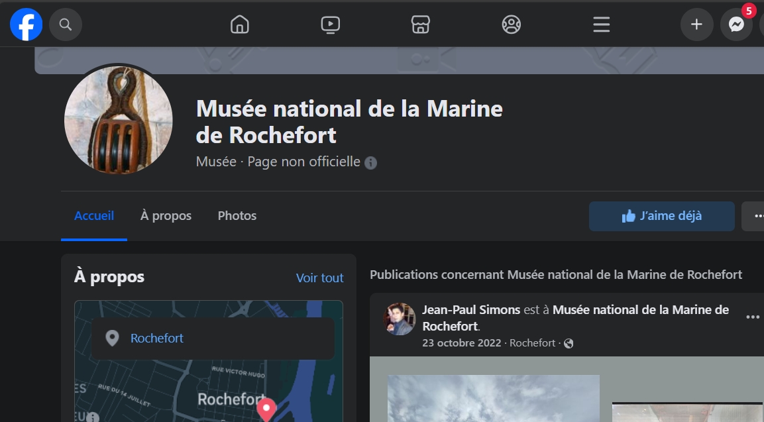Click the Musée category text
The width and height of the screenshot is (764, 422).
pyautogui.click(x=216, y=162)
